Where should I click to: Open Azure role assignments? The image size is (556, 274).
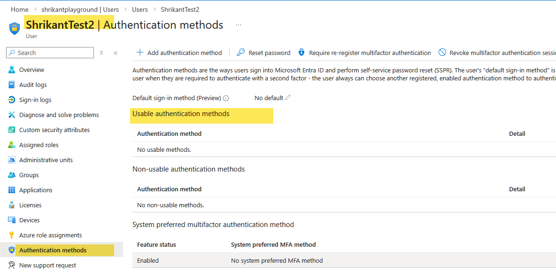(50, 235)
